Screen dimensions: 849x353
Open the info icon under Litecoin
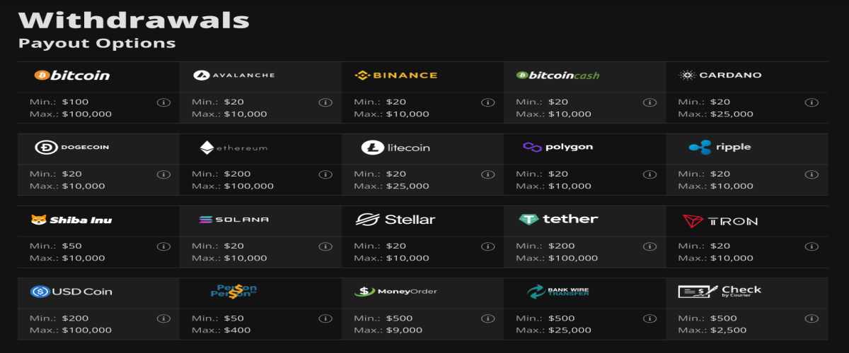pyautogui.click(x=487, y=174)
